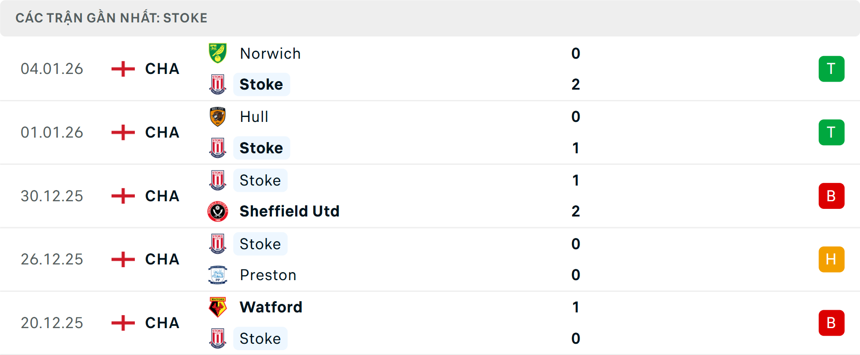
Task: Click the Sheffield Utd club badge
Action: point(218,211)
